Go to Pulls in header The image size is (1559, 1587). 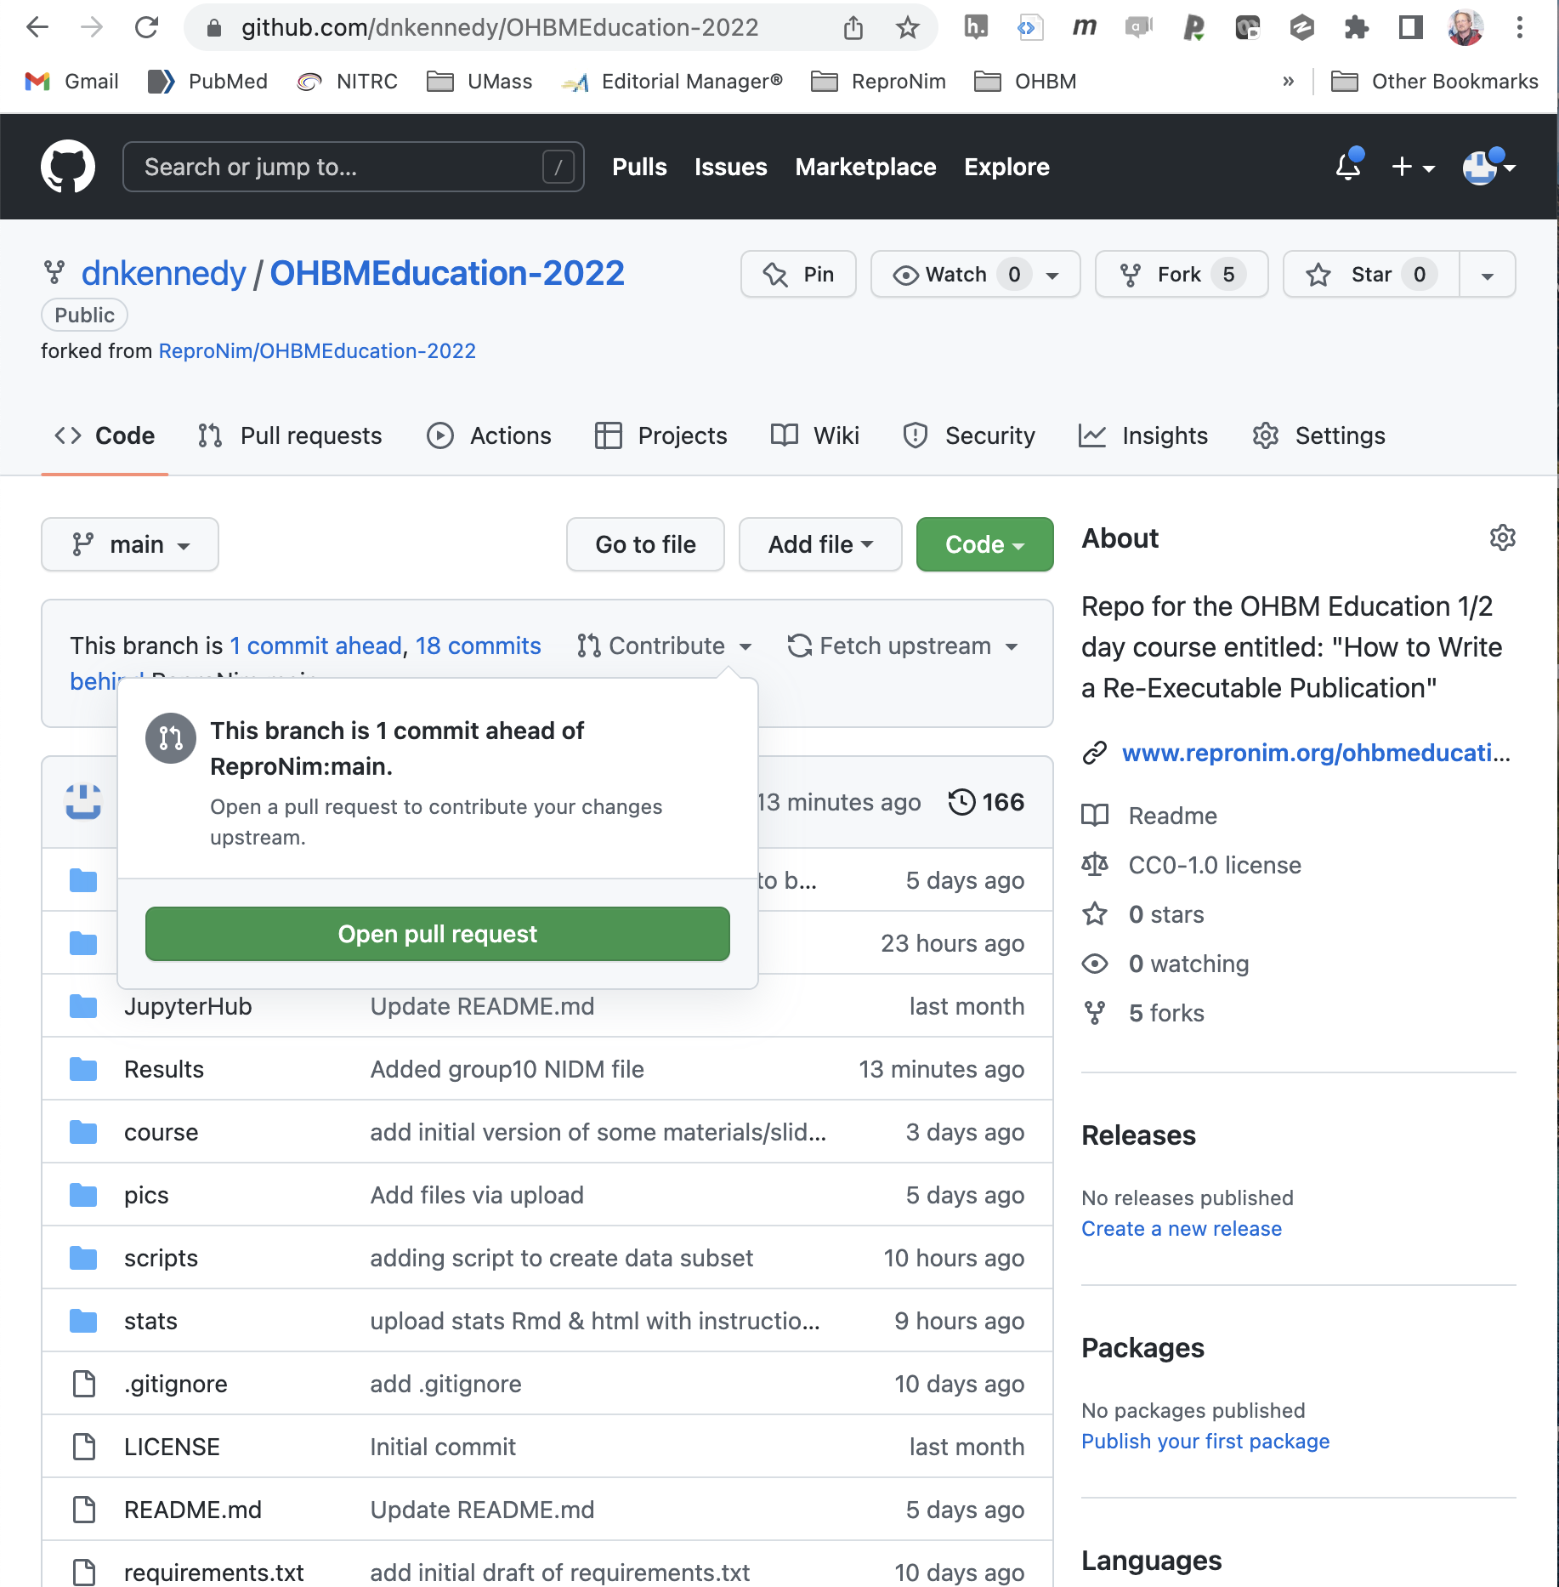tap(639, 167)
